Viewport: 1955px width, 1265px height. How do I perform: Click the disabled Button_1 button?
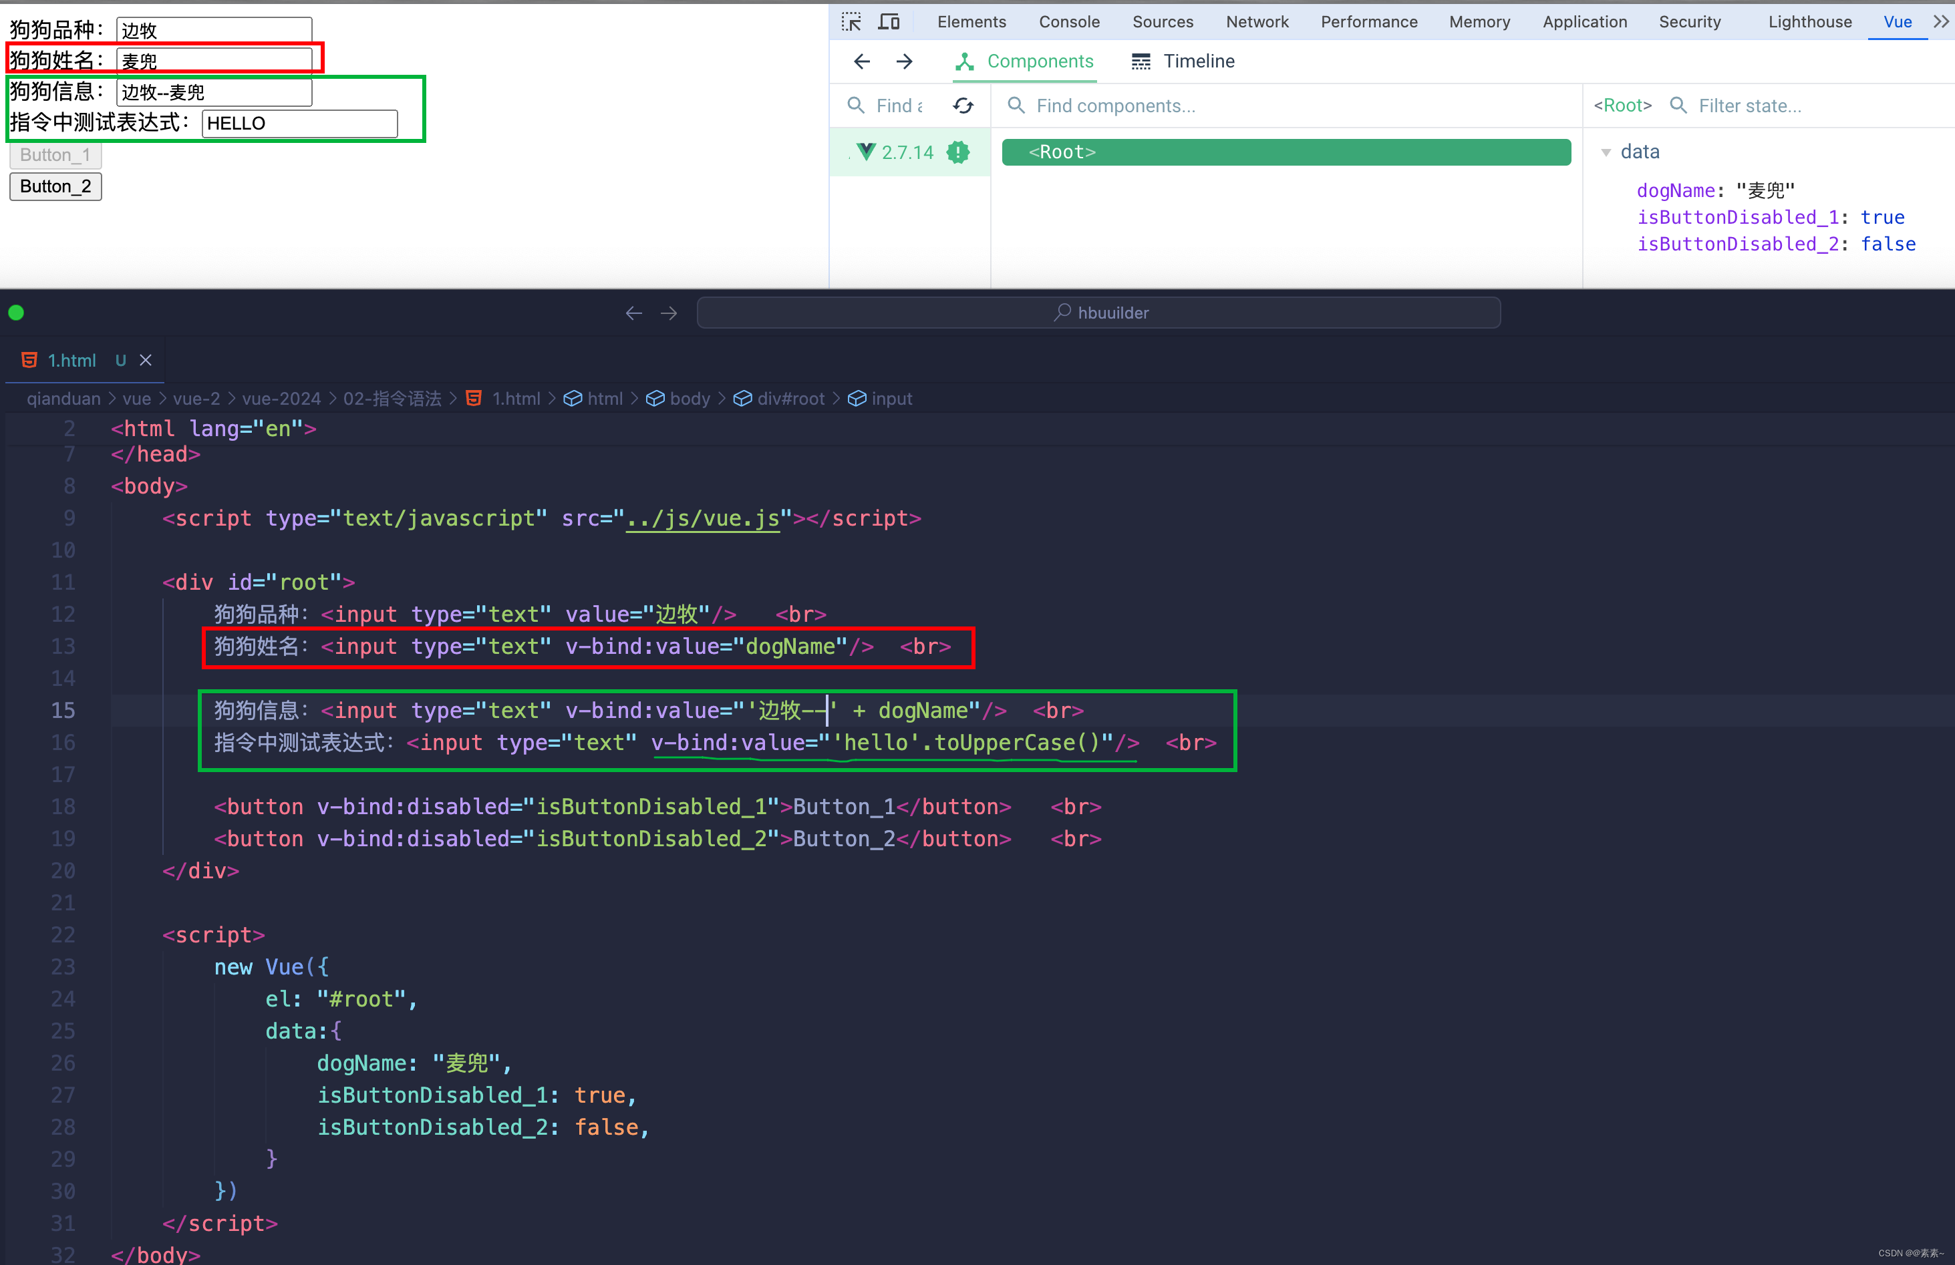coord(56,155)
